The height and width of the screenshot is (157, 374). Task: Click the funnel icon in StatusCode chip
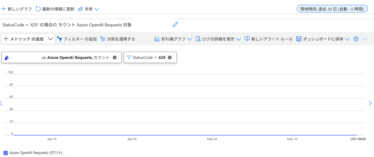(x=129, y=58)
